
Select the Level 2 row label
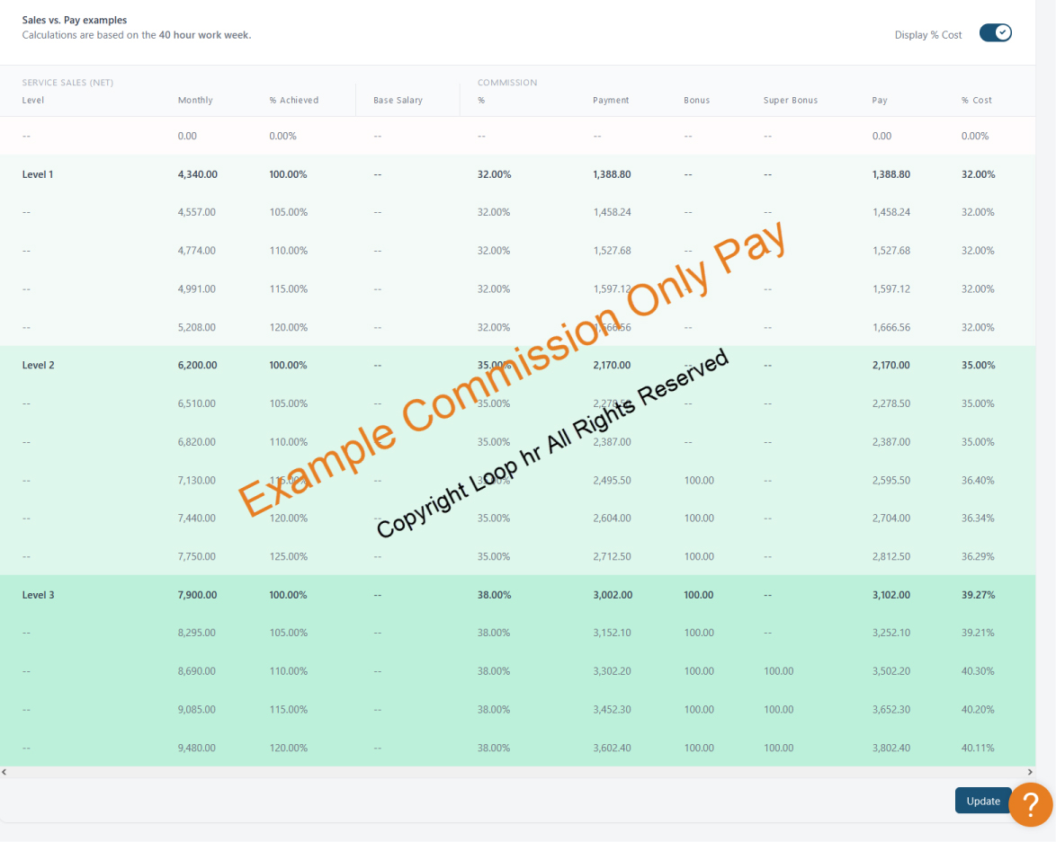39,366
